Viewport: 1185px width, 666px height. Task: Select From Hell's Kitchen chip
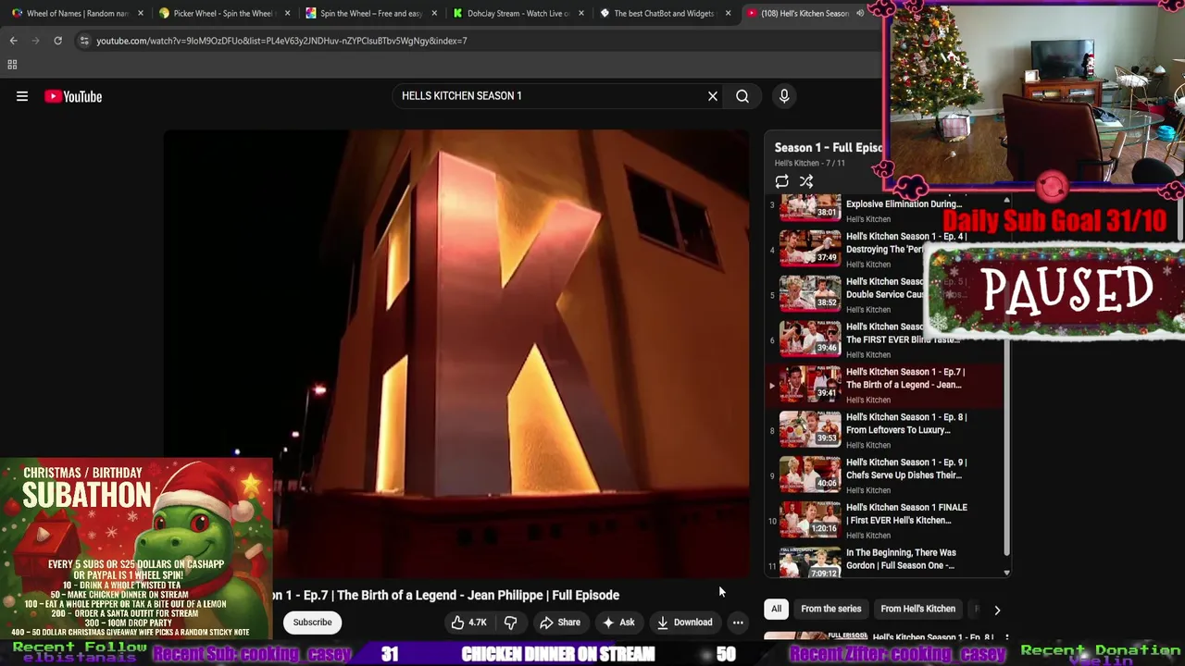point(917,609)
